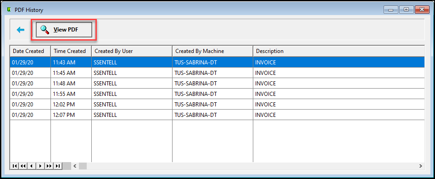Click the Created By User column header
435x179 pixels.
coord(132,51)
